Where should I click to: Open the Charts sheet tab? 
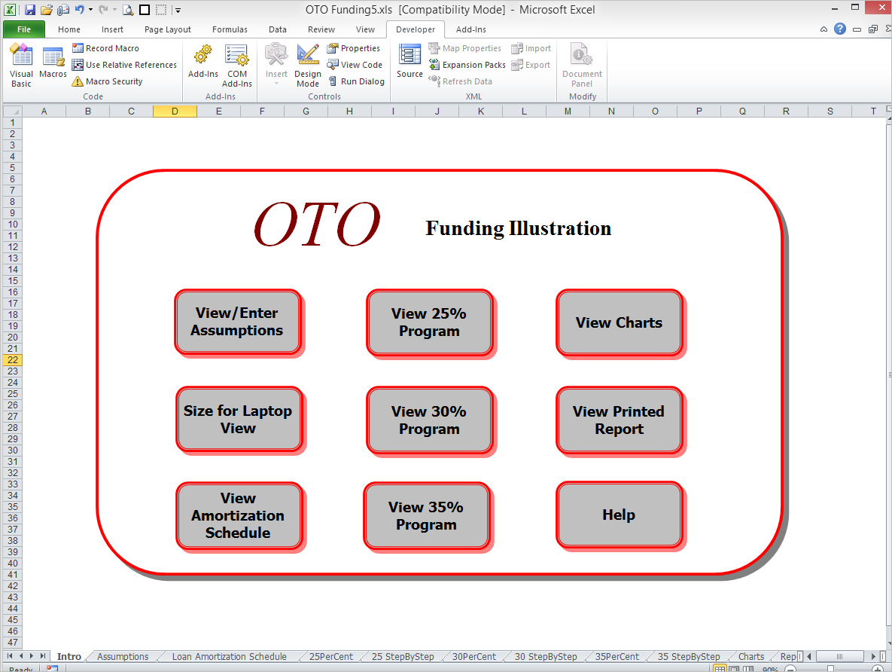[751, 657]
